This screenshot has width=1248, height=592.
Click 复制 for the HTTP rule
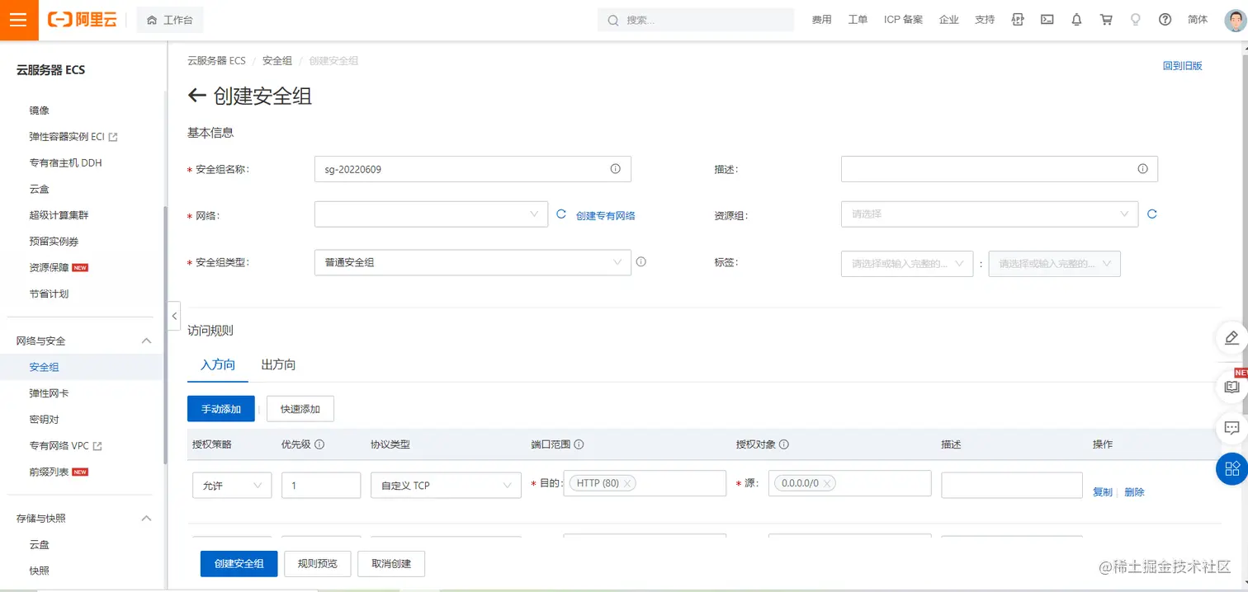(1103, 492)
